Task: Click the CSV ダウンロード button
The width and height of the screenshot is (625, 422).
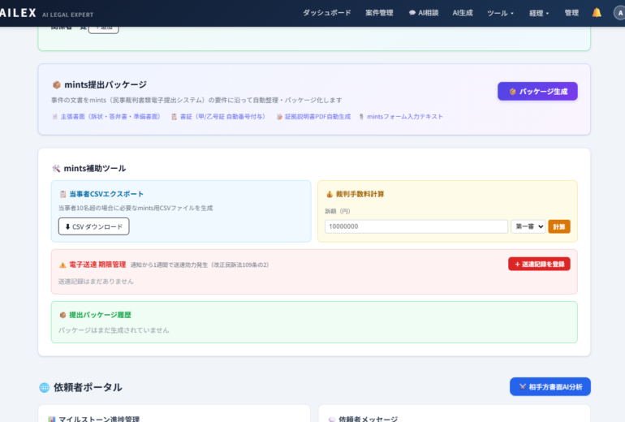Action: point(93,226)
